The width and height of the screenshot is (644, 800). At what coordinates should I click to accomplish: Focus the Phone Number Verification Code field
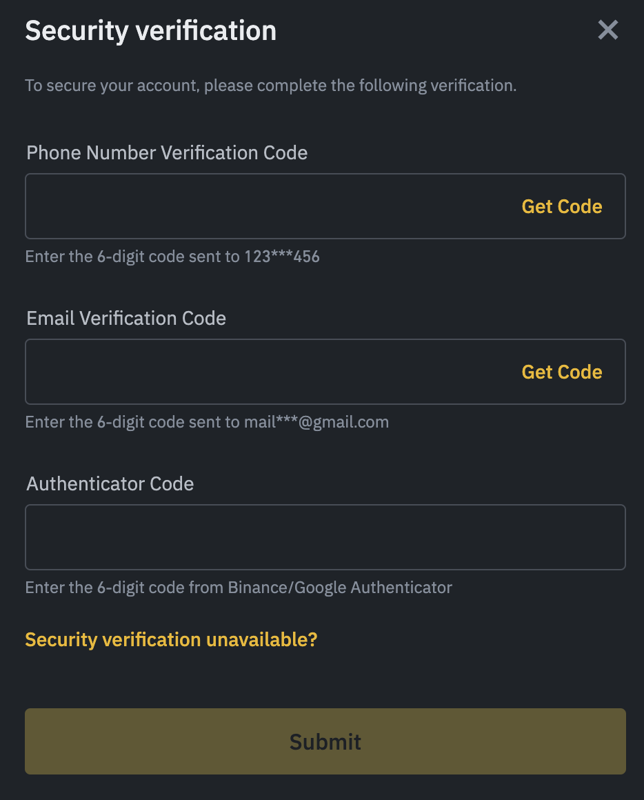point(269,206)
